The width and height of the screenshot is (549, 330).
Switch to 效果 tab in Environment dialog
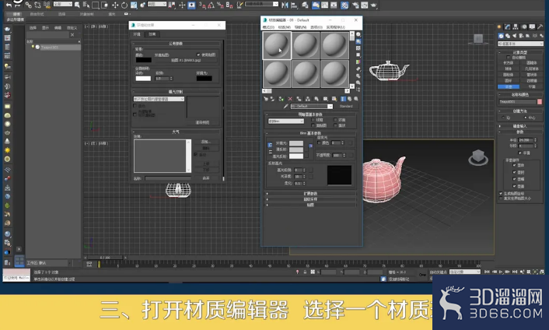click(x=152, y=34)
